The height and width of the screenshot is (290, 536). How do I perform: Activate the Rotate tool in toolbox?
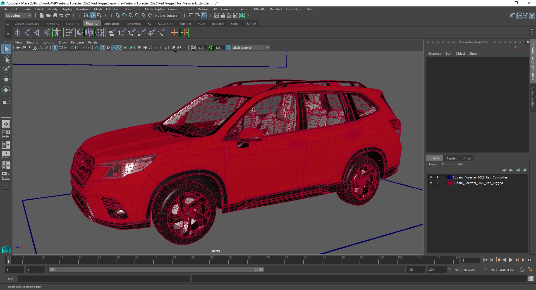pyautogui.click(x=6, y=90)
